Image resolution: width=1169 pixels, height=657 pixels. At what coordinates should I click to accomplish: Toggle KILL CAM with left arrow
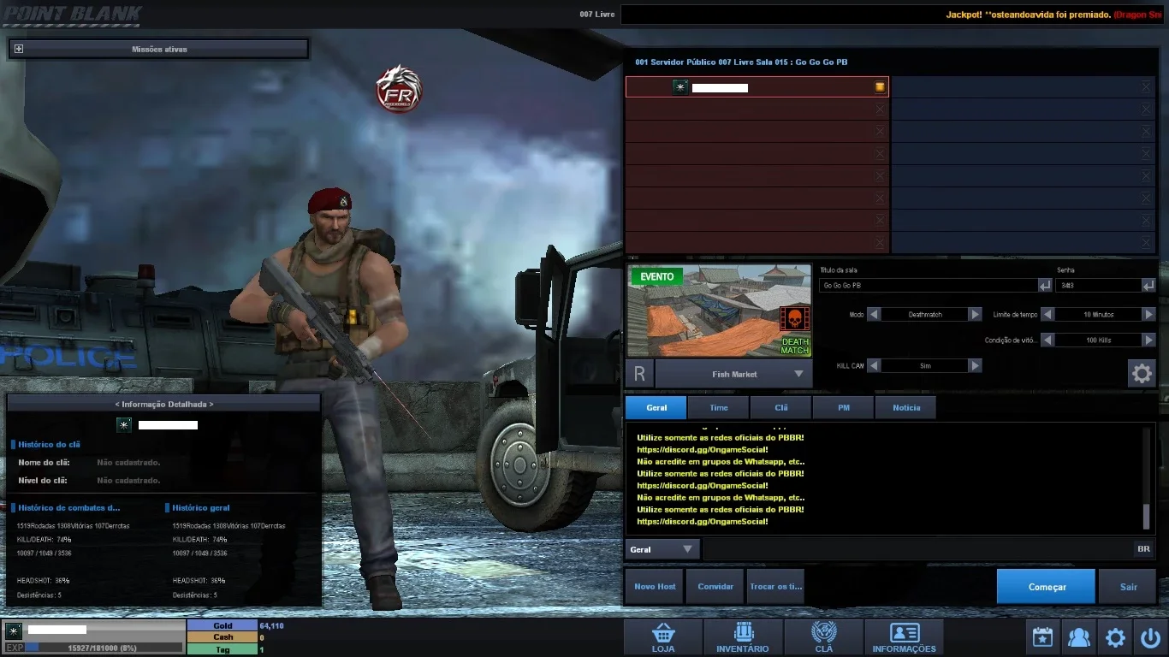(x=874, y=366)
